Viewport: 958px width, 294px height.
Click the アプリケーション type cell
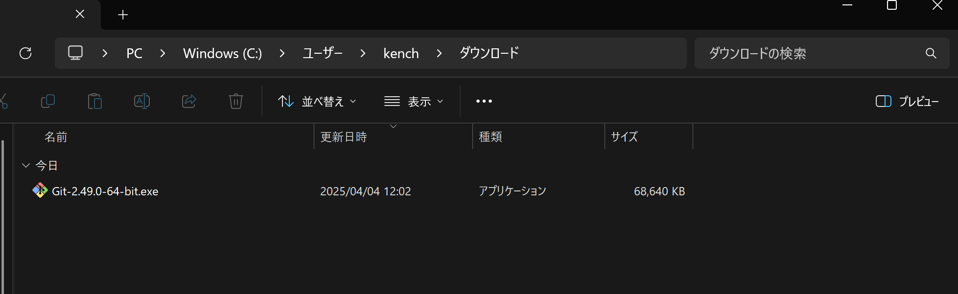513,191
